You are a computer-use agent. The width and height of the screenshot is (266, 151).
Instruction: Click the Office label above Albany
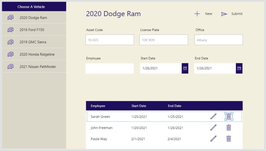pyautogui.click(x=200, y=30)
